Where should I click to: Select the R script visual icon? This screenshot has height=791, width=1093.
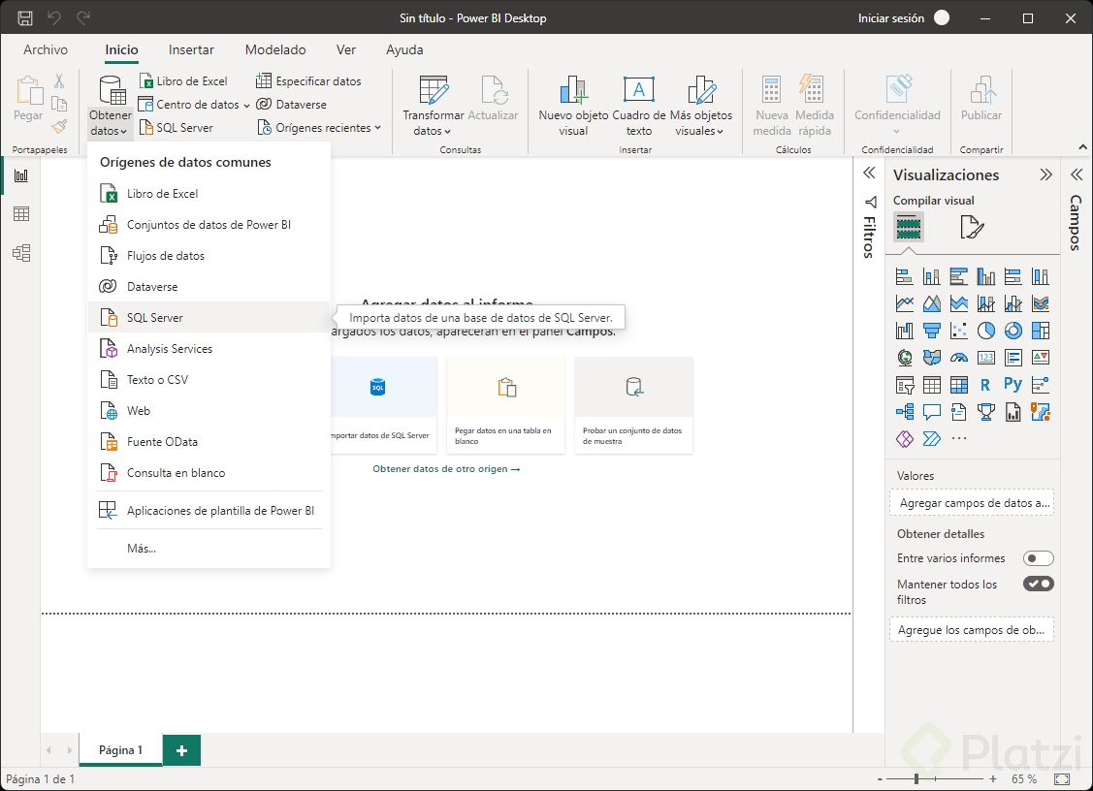[x=985, y=385]
